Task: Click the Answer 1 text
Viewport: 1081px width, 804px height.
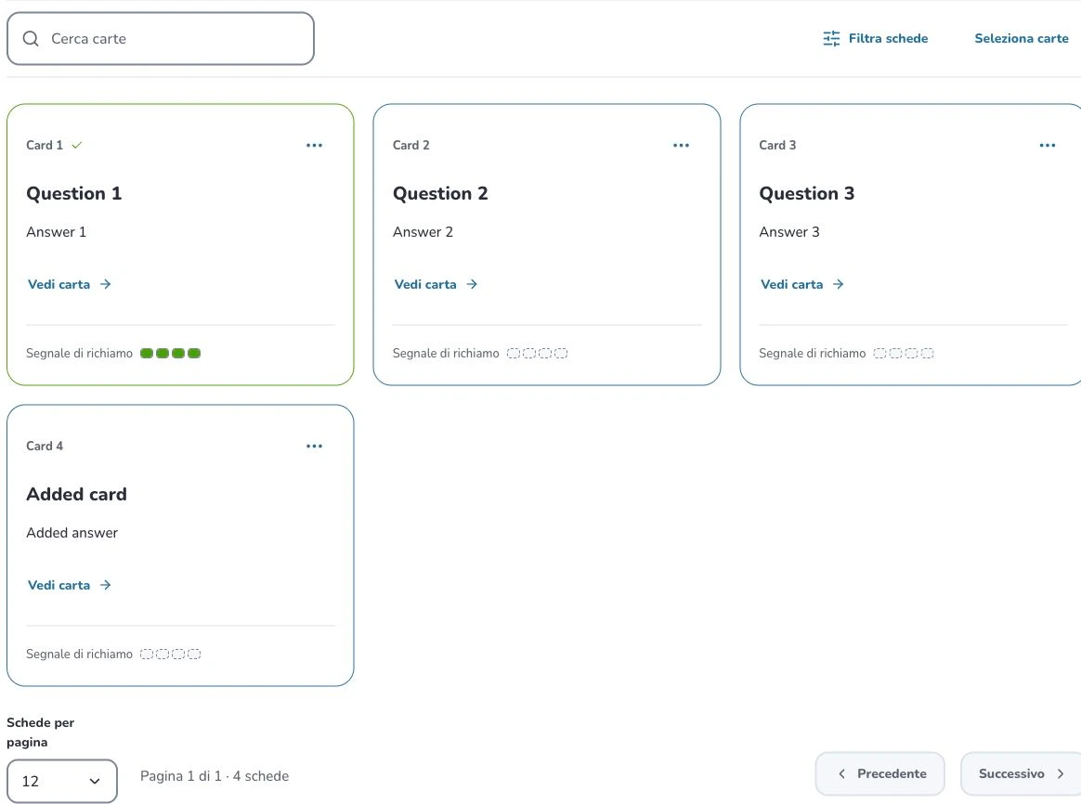Action: click(x=57, y=232)
